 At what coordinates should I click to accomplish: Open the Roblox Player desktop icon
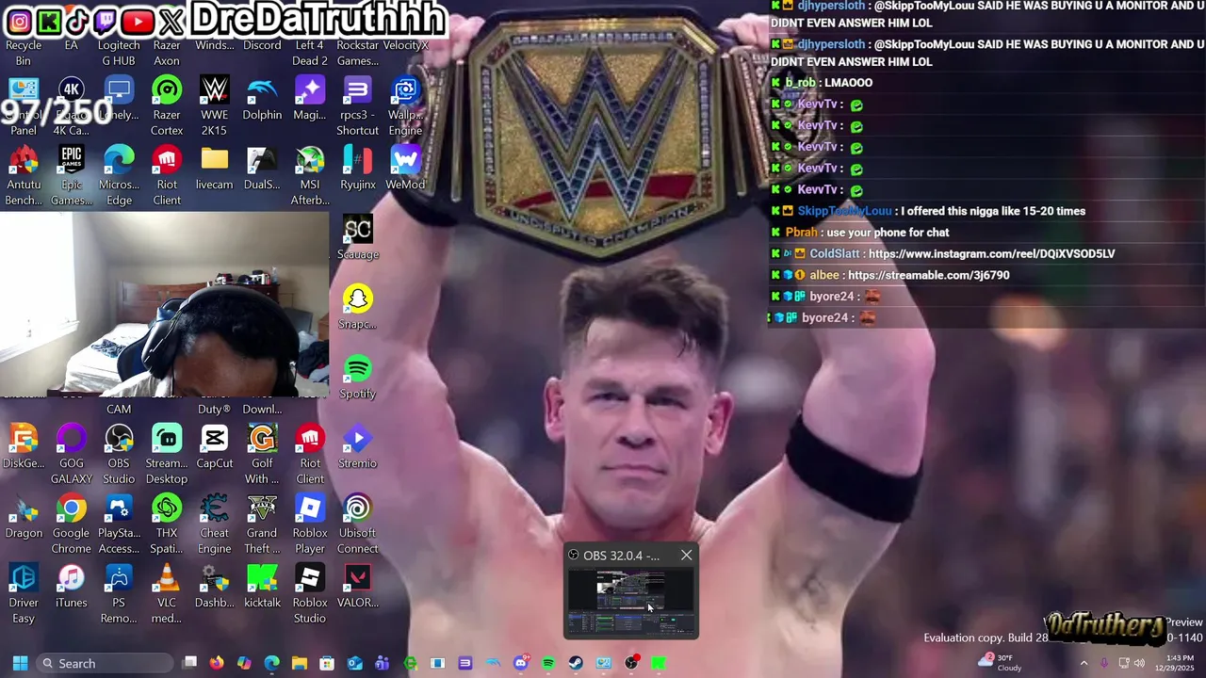click(310, 524)
